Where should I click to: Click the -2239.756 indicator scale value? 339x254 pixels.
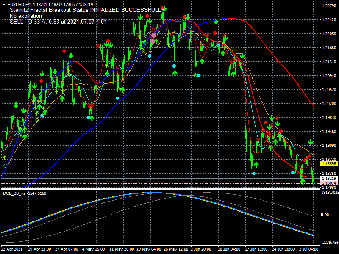[330, 243]
